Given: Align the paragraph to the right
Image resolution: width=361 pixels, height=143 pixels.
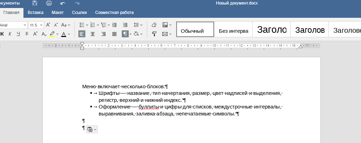Looking at the screenshot, I should pos(104,34).
